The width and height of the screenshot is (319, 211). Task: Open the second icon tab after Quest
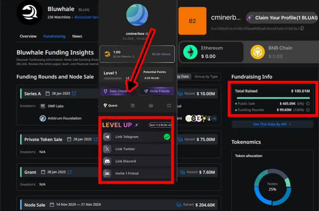tap(132, 105)
